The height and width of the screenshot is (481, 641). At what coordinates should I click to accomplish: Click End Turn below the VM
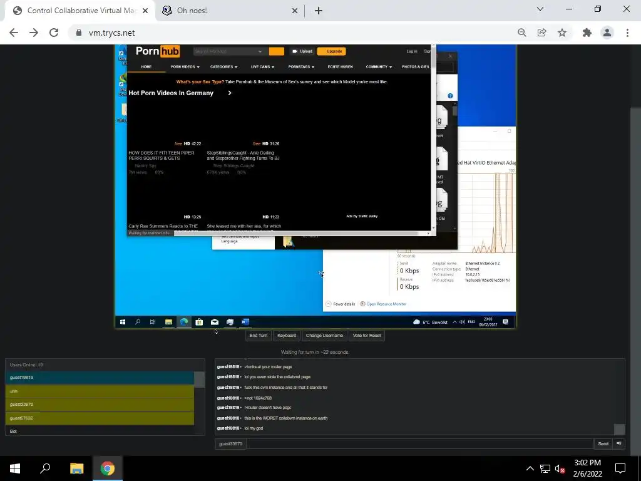(x=259, y=336)
